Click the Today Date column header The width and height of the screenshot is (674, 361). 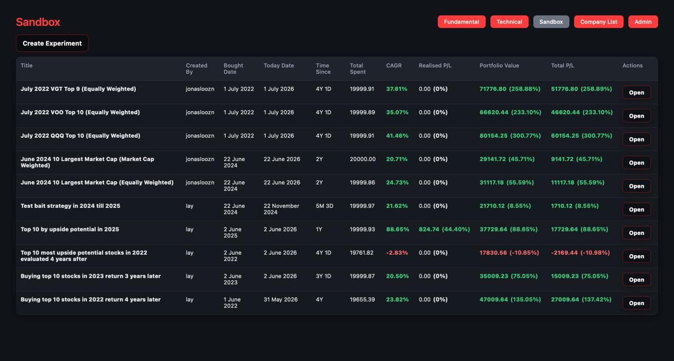point(279,66)
